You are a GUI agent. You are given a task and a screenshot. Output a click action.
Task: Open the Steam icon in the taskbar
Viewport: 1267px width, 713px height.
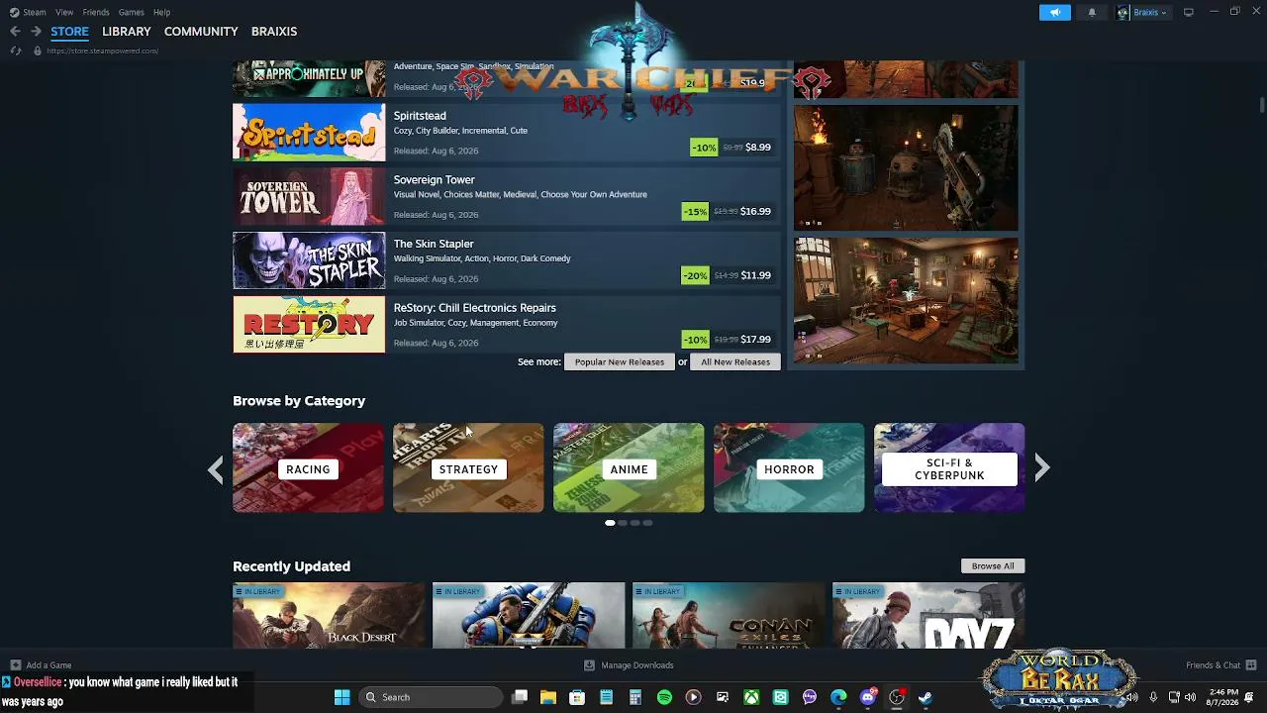click(926, 697)
